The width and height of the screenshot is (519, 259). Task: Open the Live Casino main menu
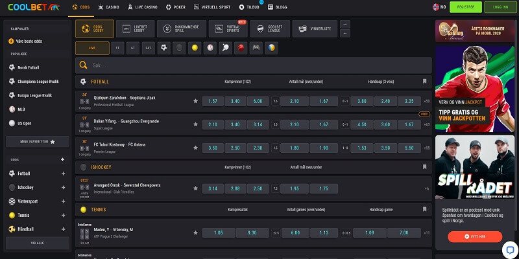(x=142, y=7)
